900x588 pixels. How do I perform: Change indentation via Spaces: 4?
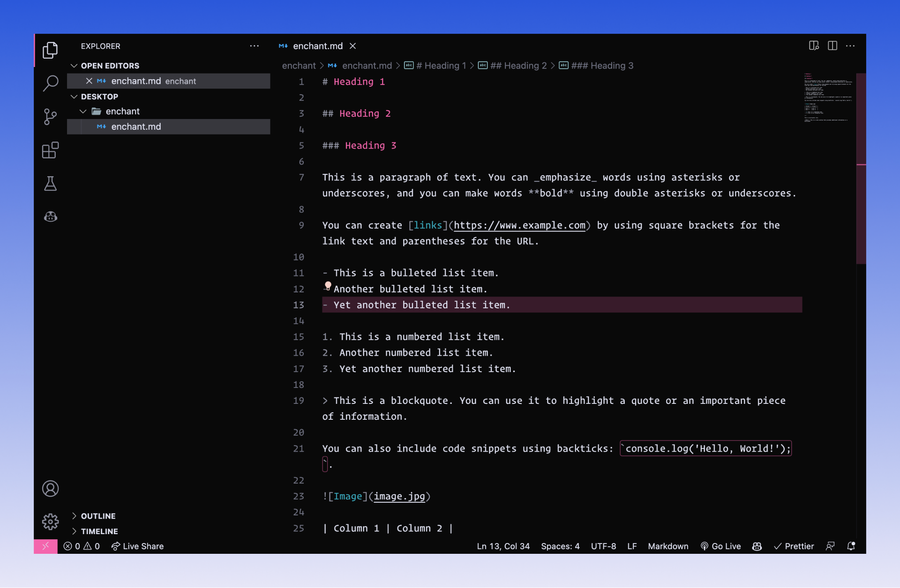[x=560, y=546]
